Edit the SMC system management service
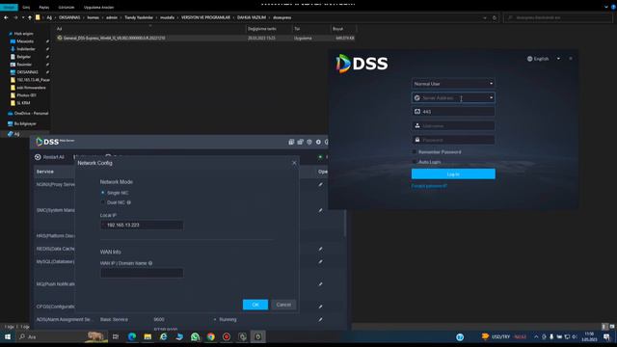Image resolution: width=617 pixels, height=347 pixels. pos(321,210)
